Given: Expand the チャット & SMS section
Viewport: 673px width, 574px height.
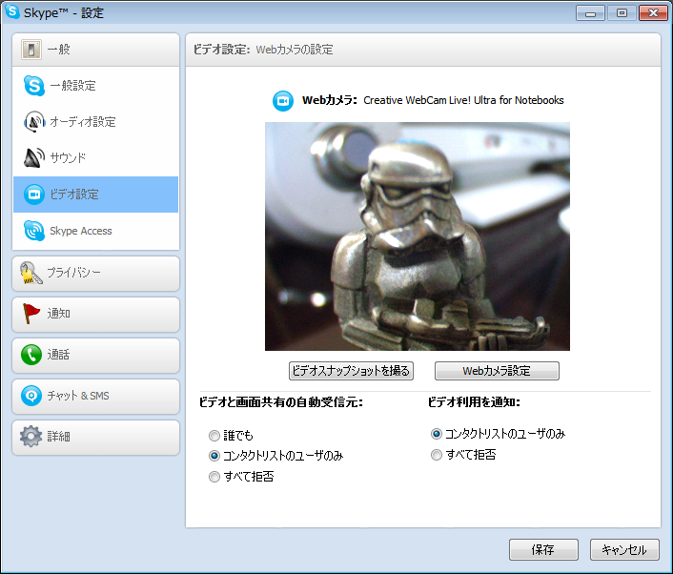Looking at the screenshot, I should pyautogui.click(x=95, y=397).
